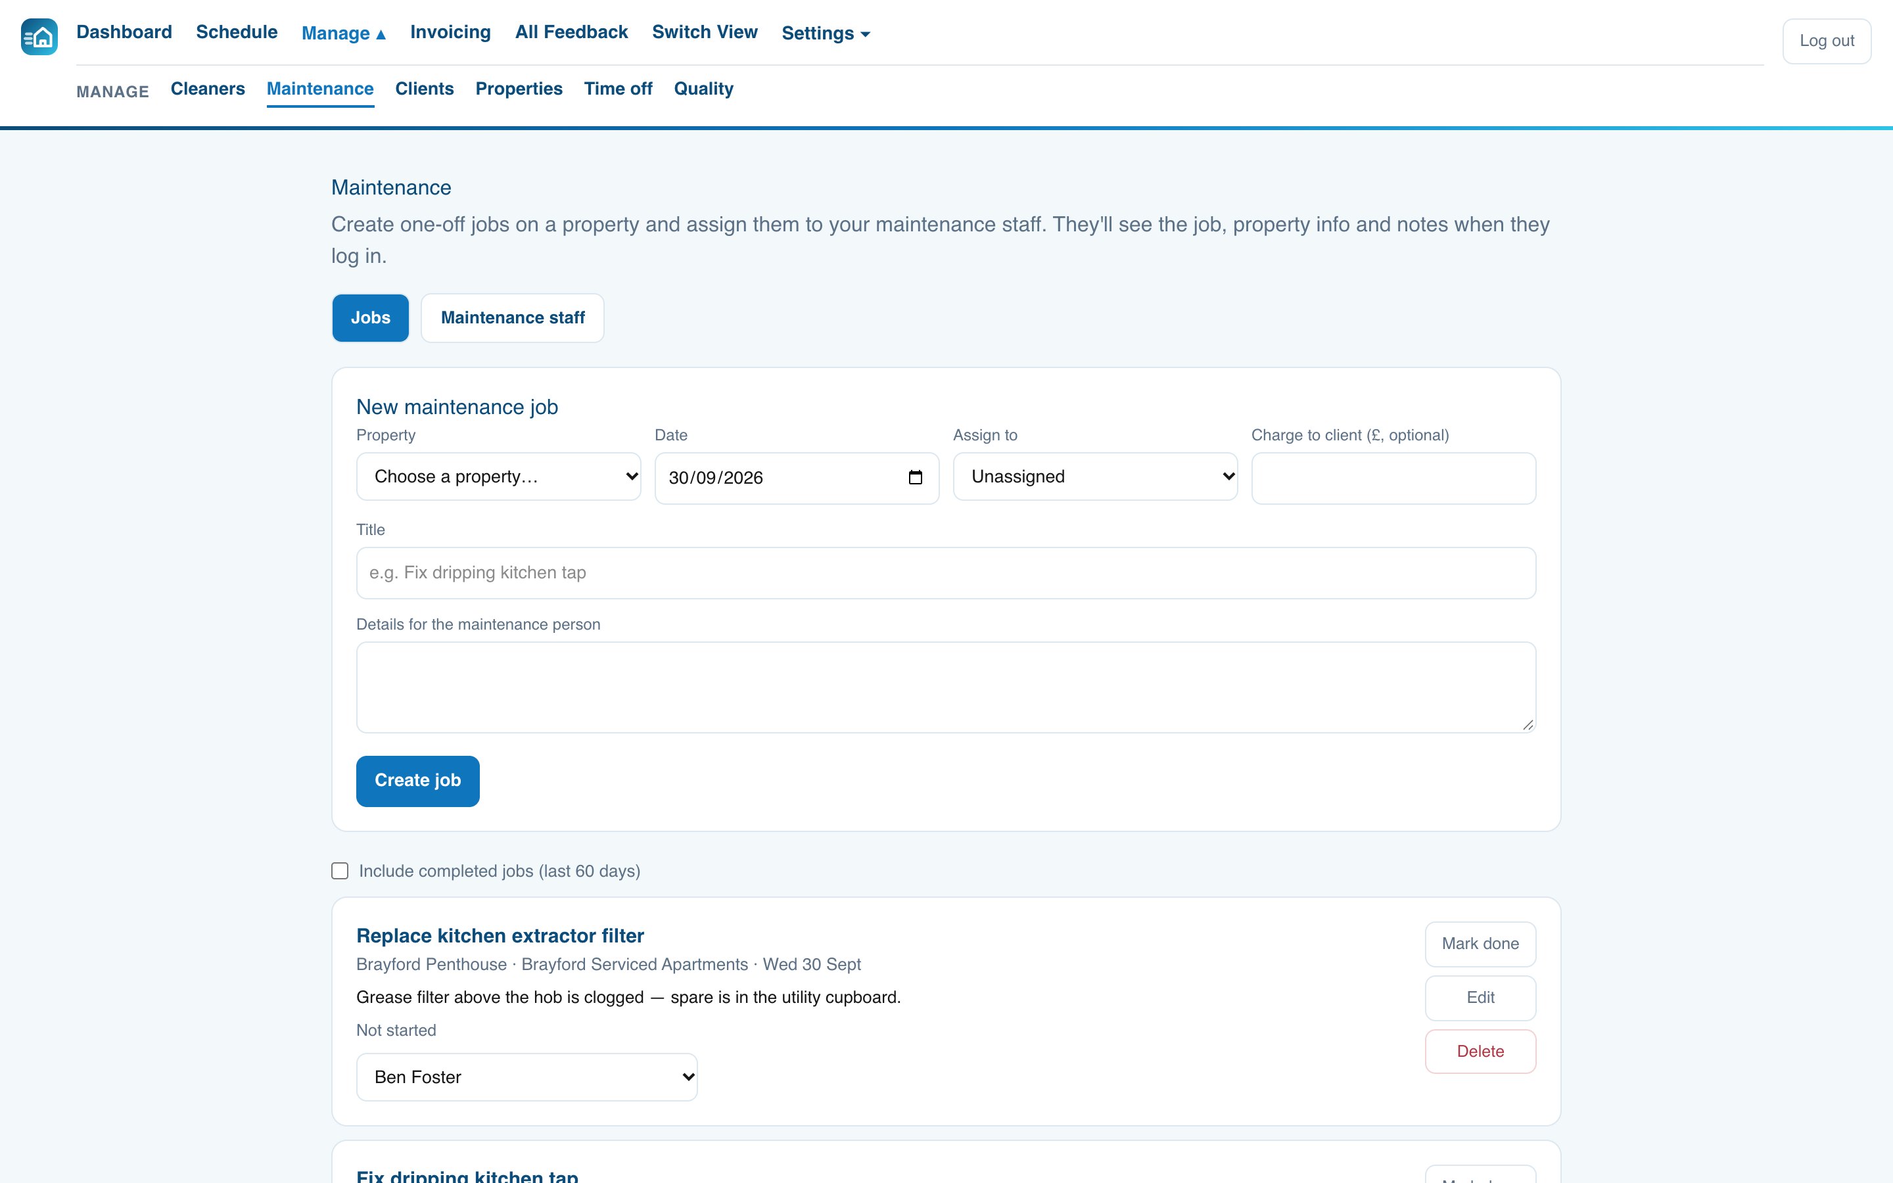Tick Include completed jobs checkbox
The height and width of the screenshot is (1183, 1893).
(339, 871)
